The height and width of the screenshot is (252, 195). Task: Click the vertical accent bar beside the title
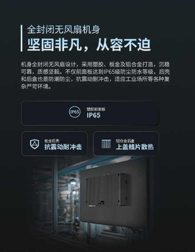click(22, 38)
